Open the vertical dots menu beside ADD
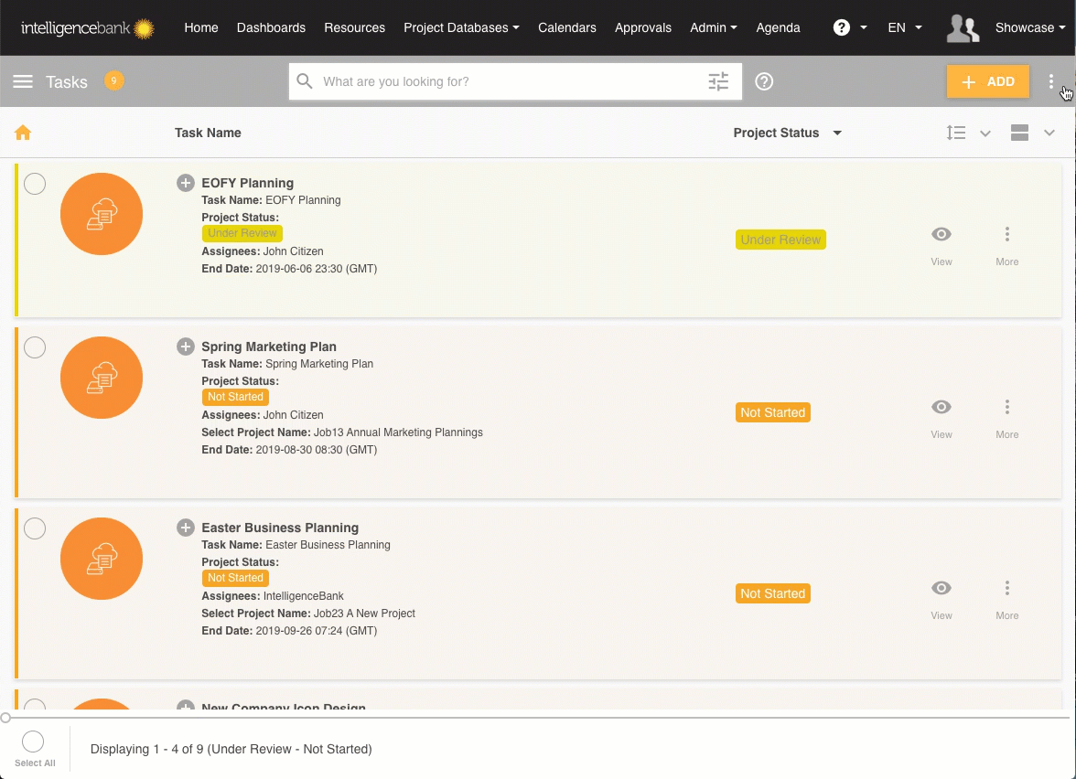This screenshot has height=779, width=1076. [1050, 81]
